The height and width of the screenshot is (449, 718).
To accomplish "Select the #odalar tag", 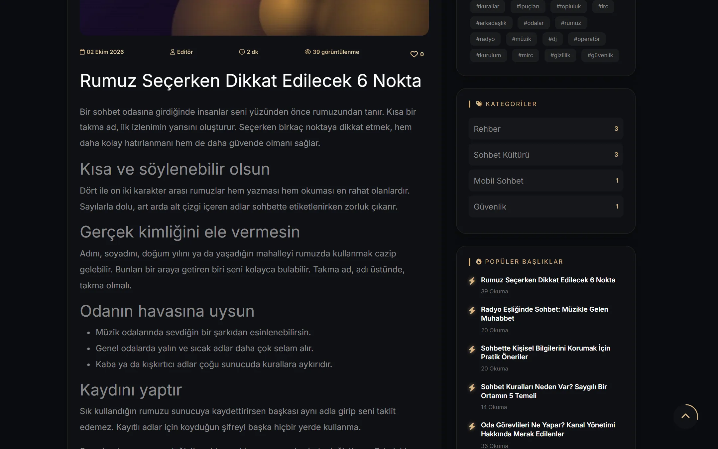I will [534, 23].
